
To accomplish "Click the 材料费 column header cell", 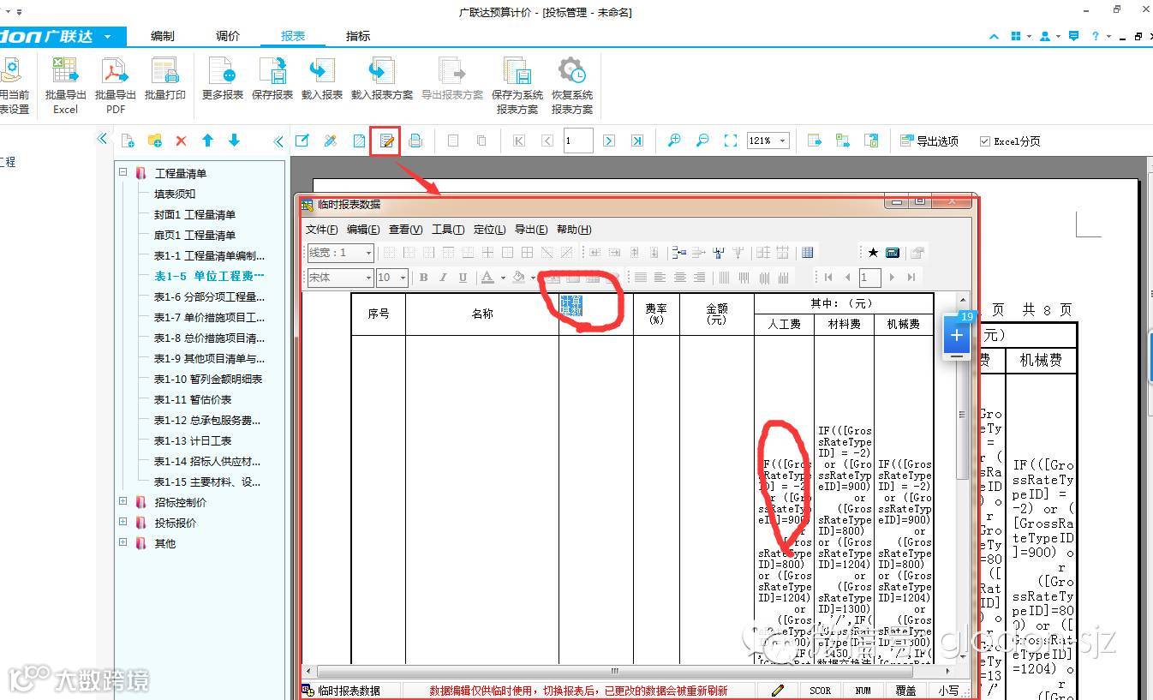I will coord(844,325).
